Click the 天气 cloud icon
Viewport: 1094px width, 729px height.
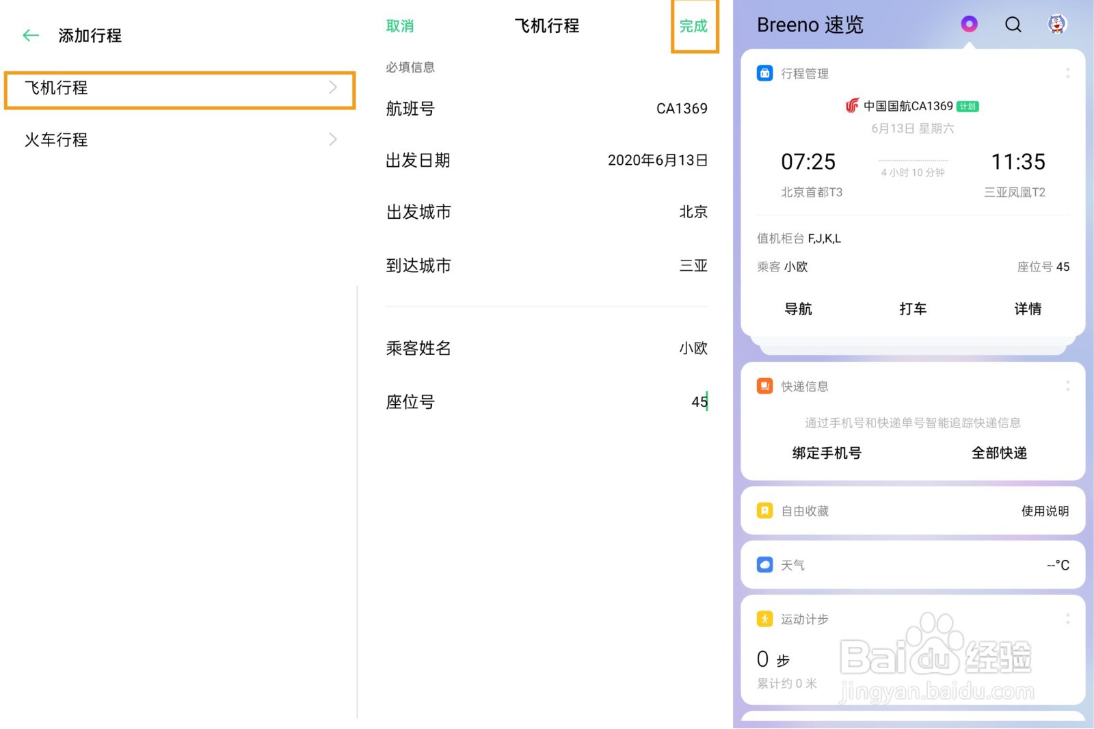(x=764, y=565)
